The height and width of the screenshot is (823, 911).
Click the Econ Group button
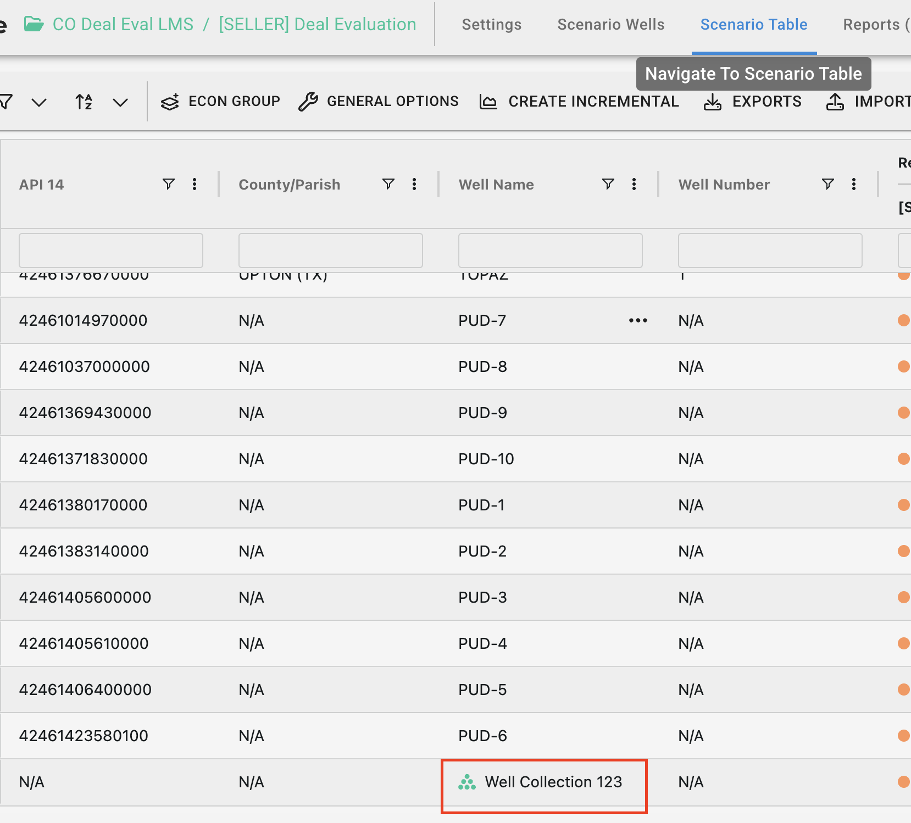[220, 102]
